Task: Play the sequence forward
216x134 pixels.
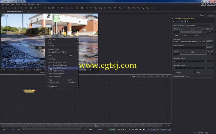Action: (x=129, y=129)
